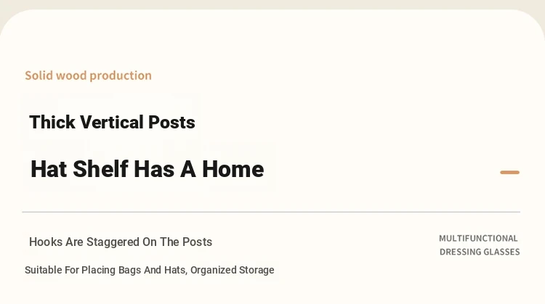Select the "Thick Vertical Posts" heading

point(112,122)
